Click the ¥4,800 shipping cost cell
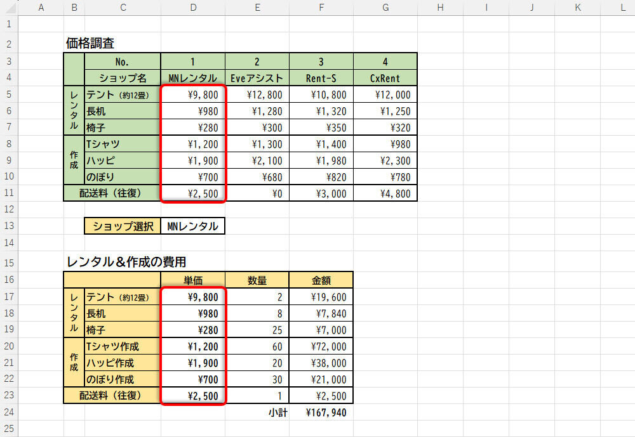 coord(385,193)
